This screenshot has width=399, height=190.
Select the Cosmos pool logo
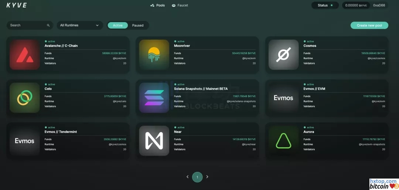[x=283, y=55]
